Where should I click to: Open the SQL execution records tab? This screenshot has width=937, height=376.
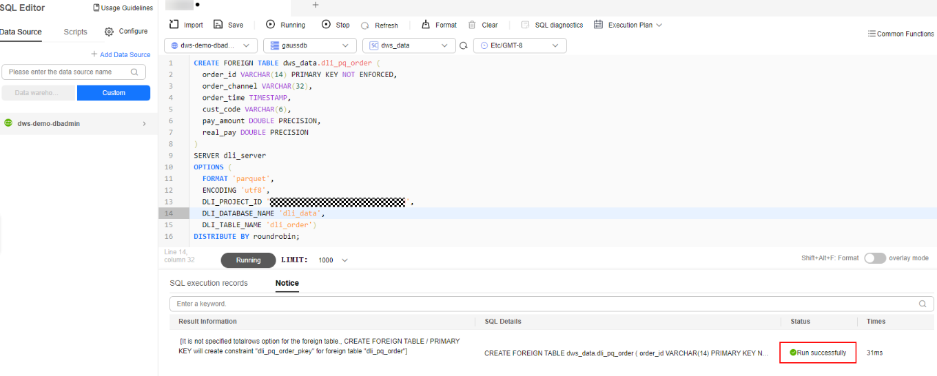[209, 283]
